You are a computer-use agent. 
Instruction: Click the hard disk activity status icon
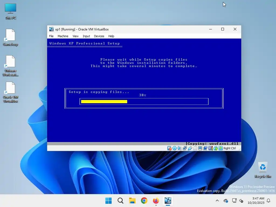coord(169,148)
